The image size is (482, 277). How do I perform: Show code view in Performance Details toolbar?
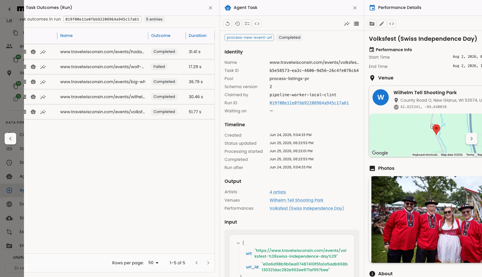392,24
